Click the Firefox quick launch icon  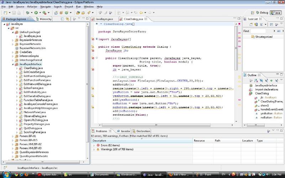pos(26,174)
